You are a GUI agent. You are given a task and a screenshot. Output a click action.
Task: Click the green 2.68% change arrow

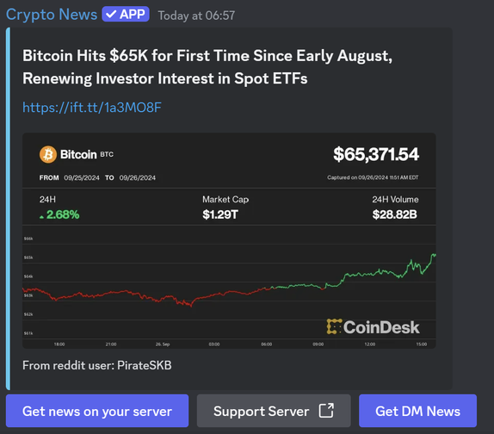[x=41, y=217]
